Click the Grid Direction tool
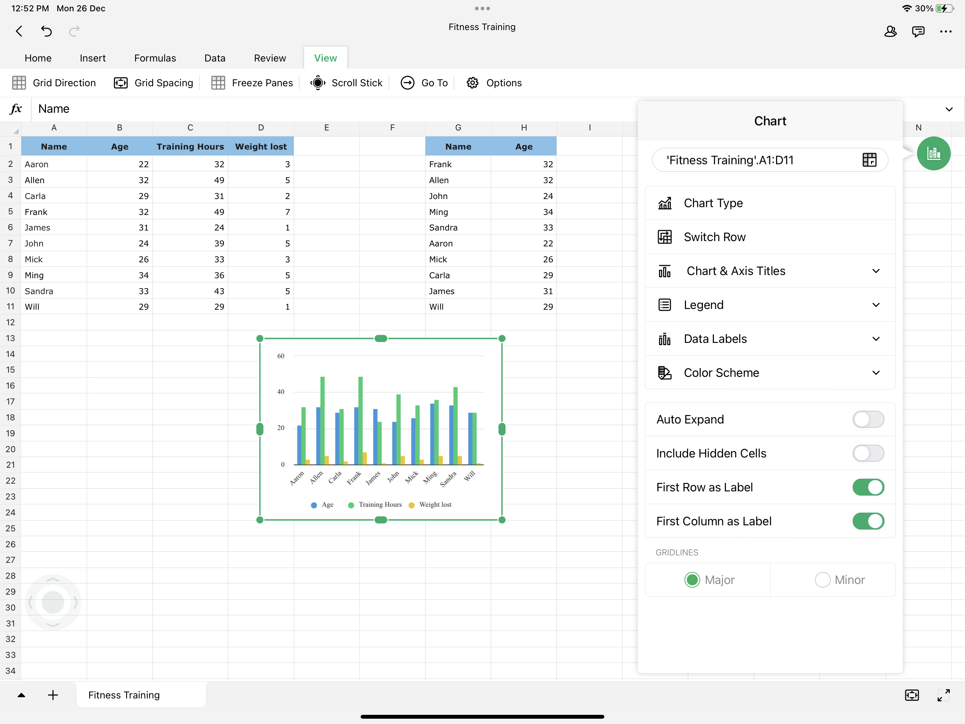965x724 pixels. point(54,83)
